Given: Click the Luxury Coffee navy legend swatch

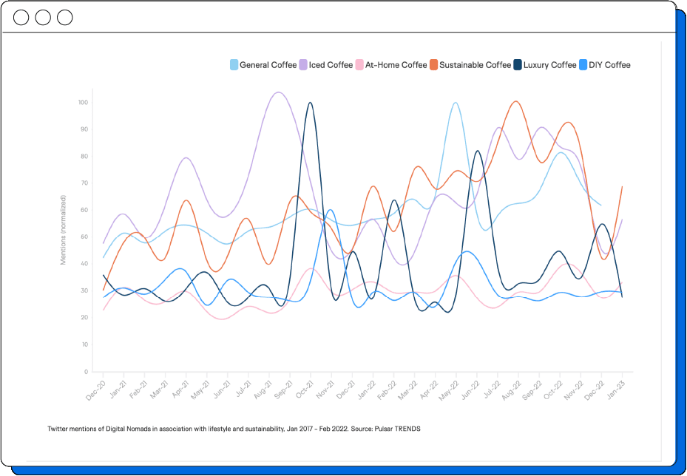Looking at the screenshot, I should (x=518, y=65).
